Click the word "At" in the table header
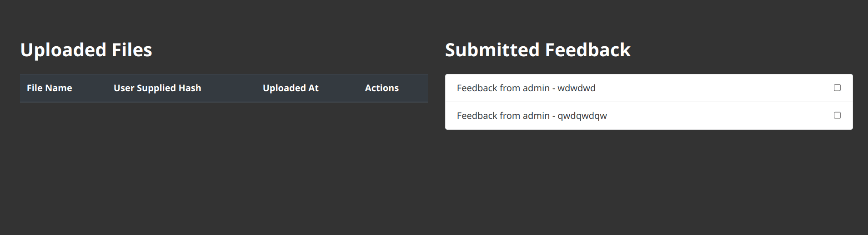This screenshot has width=868, height=235. tap(313, 88)
